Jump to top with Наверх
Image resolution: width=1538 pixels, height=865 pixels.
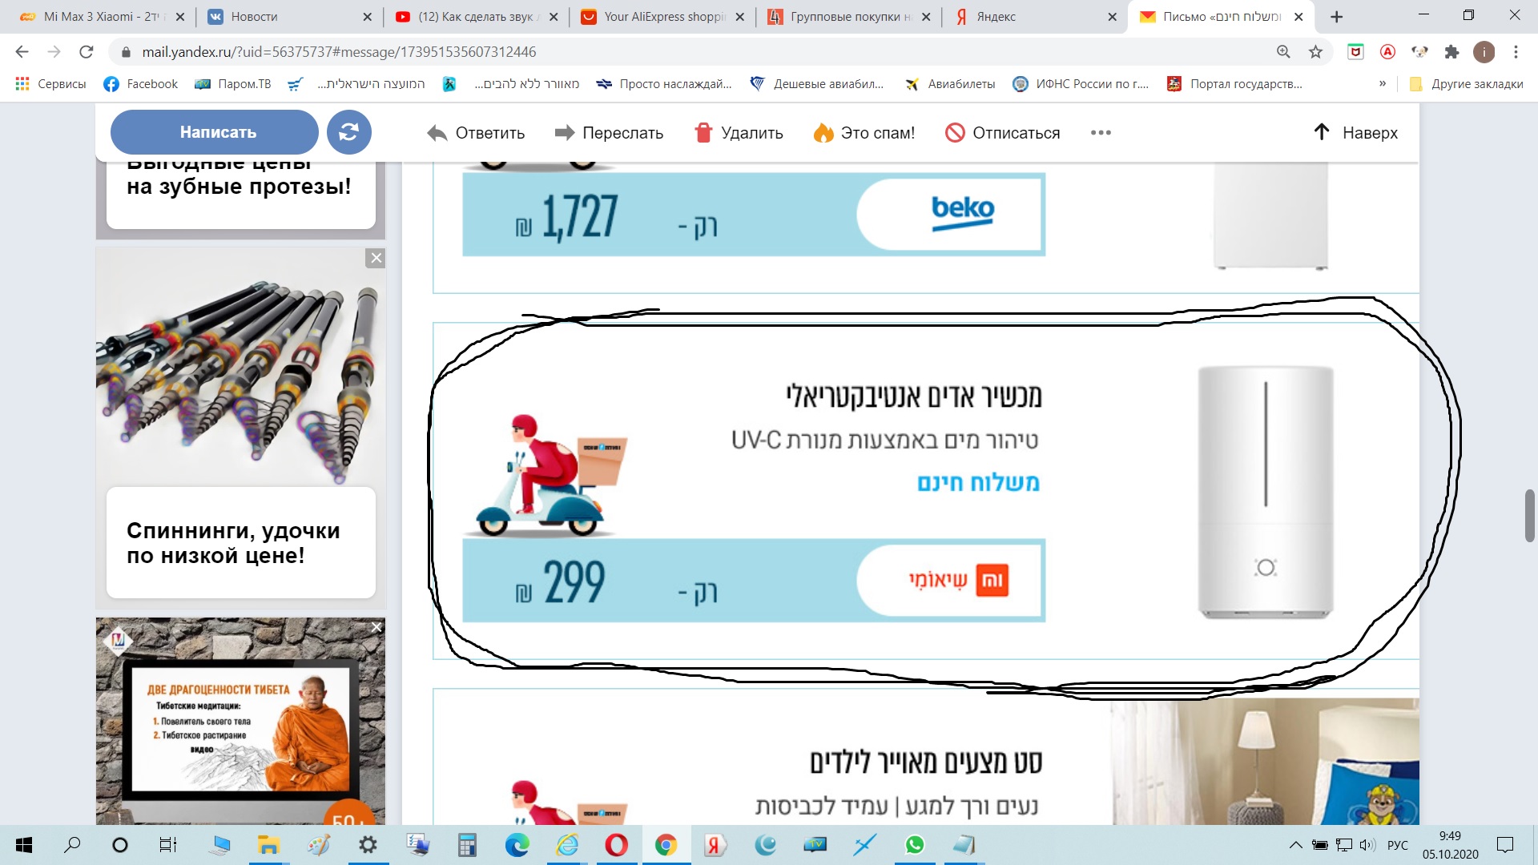click(1356, 133)
